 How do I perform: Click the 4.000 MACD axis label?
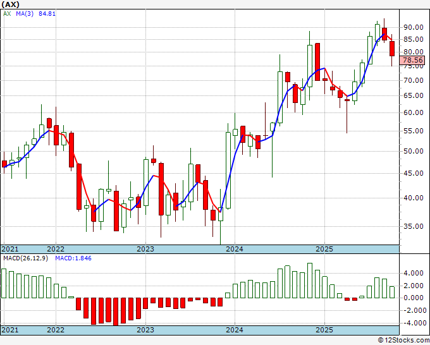tap(415, 273)
